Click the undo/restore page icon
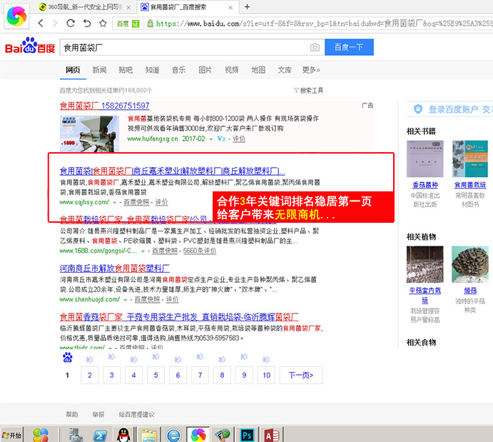 point(87,23)
